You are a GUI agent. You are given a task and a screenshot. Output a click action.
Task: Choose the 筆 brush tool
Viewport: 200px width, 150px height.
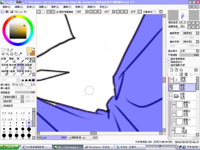20,60
